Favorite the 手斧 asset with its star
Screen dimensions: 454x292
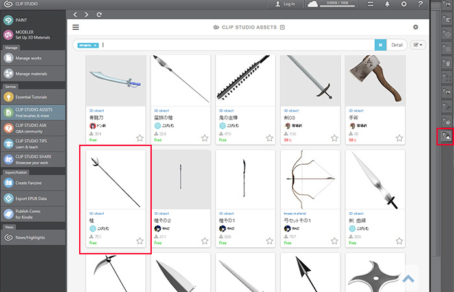tap(400, 138)
